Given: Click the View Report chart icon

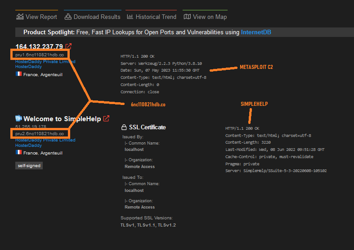Looking at the screenshot, I should tap(20, 17).
